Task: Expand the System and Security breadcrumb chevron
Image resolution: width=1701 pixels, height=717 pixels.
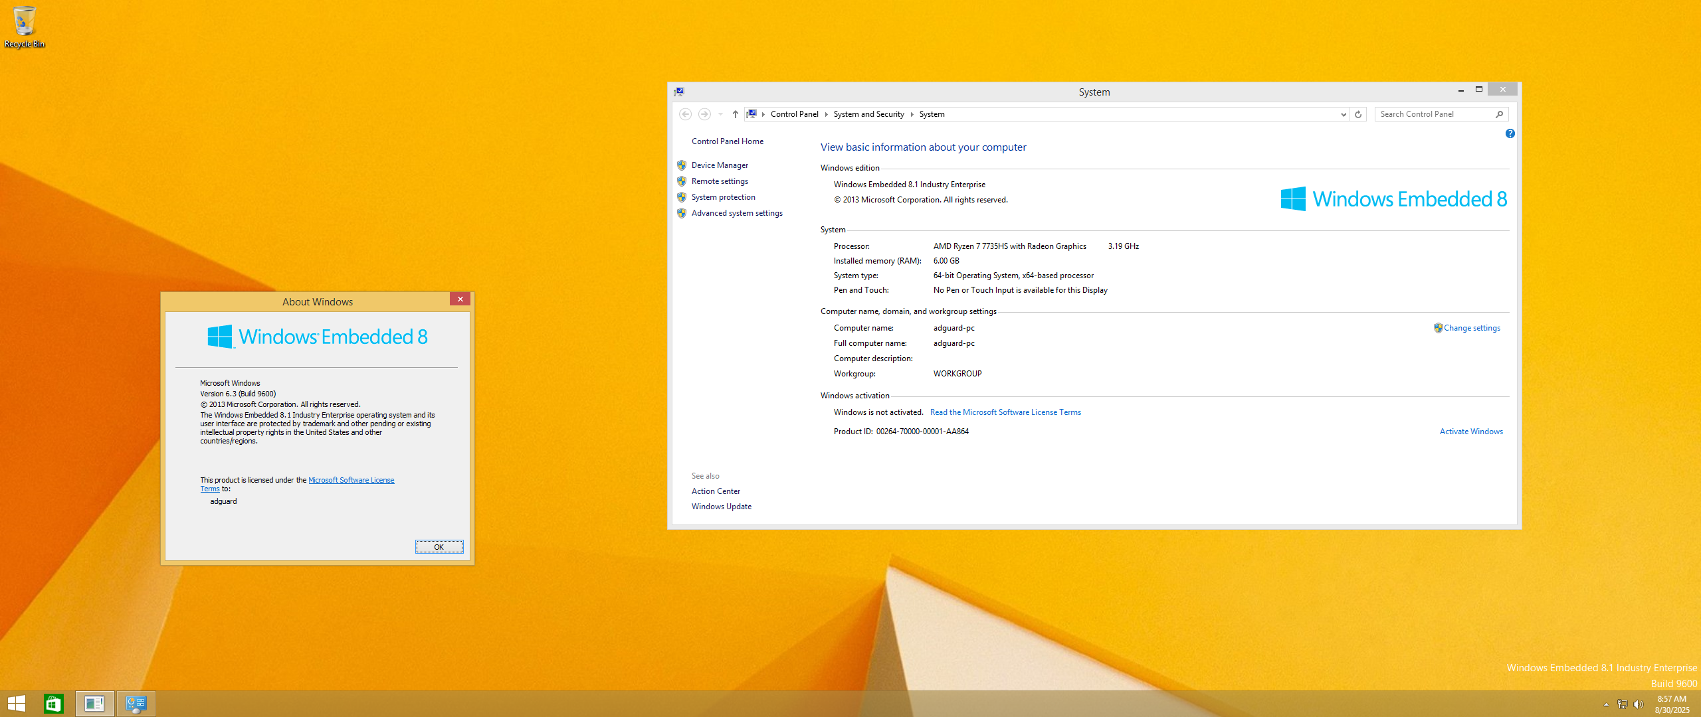Action: click(x=912, y=114)
